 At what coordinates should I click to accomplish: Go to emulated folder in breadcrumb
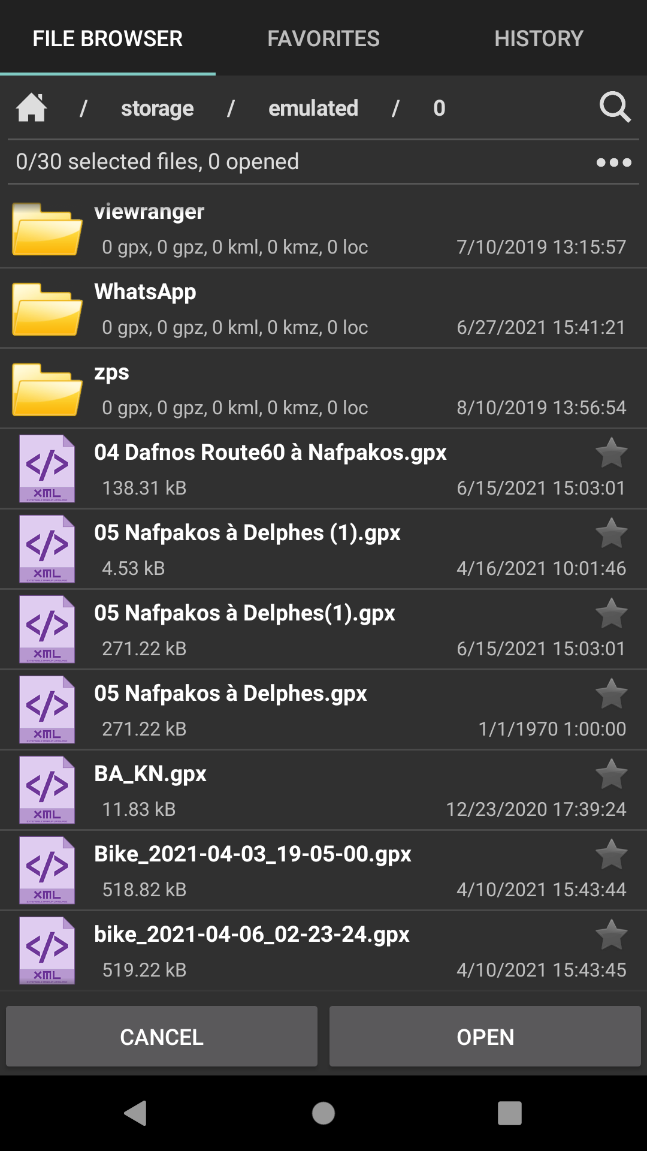(x=313, y=109)
